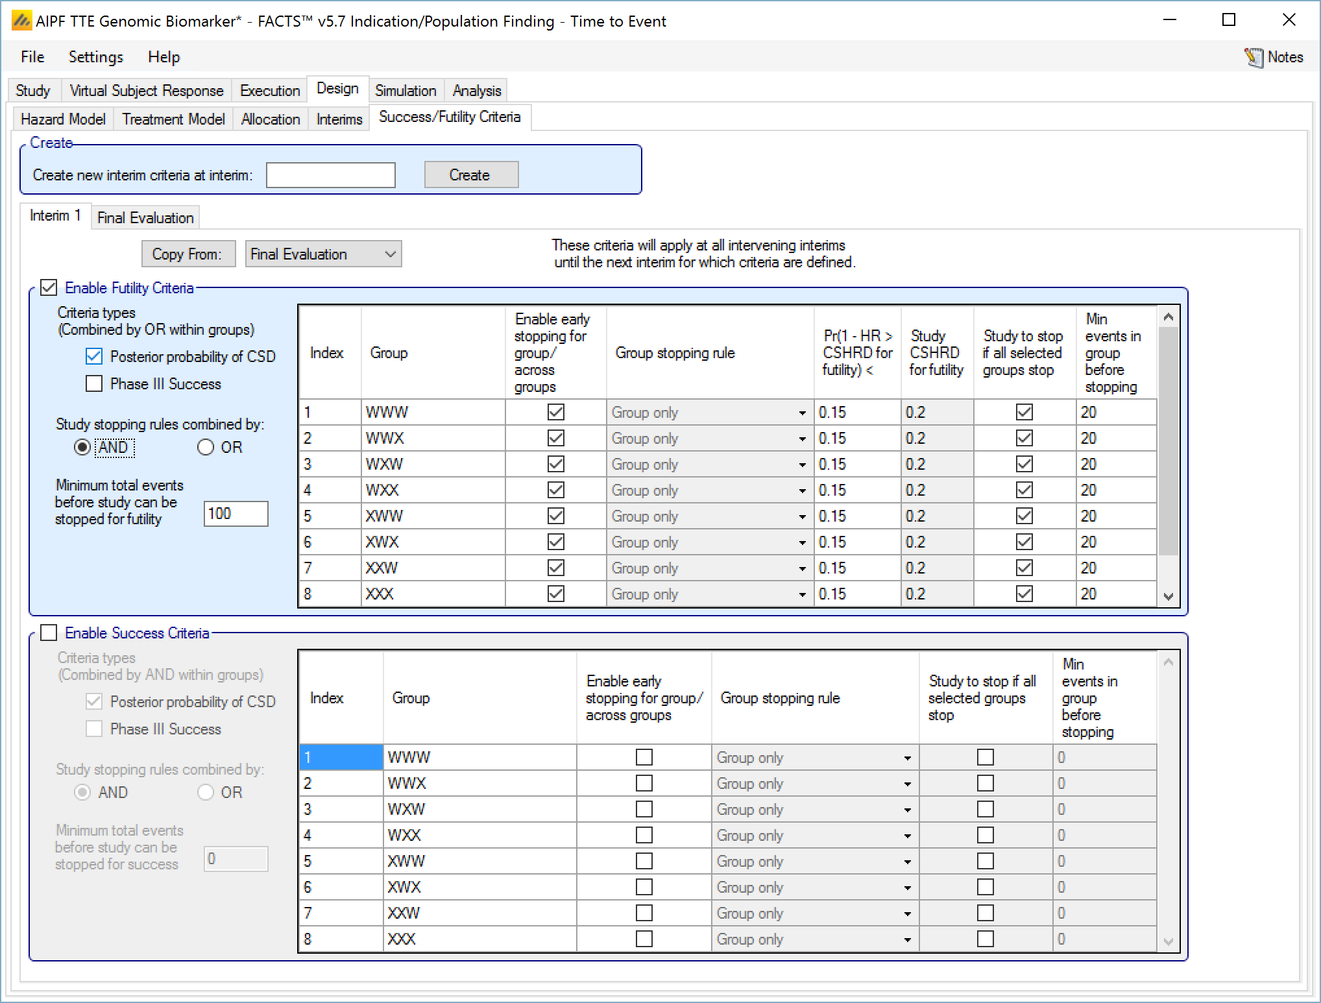Screen dimensions: 1321x1003
Task: Uncheck early stopping for futility group WWW
Action: coord(555,412)
